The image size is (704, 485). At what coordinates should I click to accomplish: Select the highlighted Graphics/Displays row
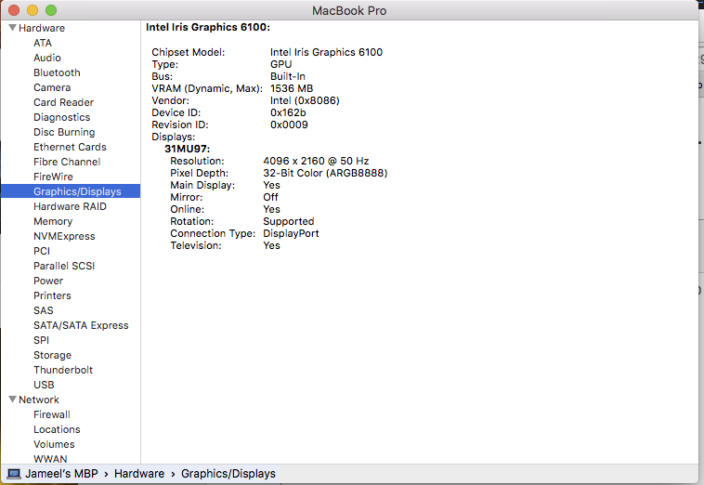(x=71, y=191)
